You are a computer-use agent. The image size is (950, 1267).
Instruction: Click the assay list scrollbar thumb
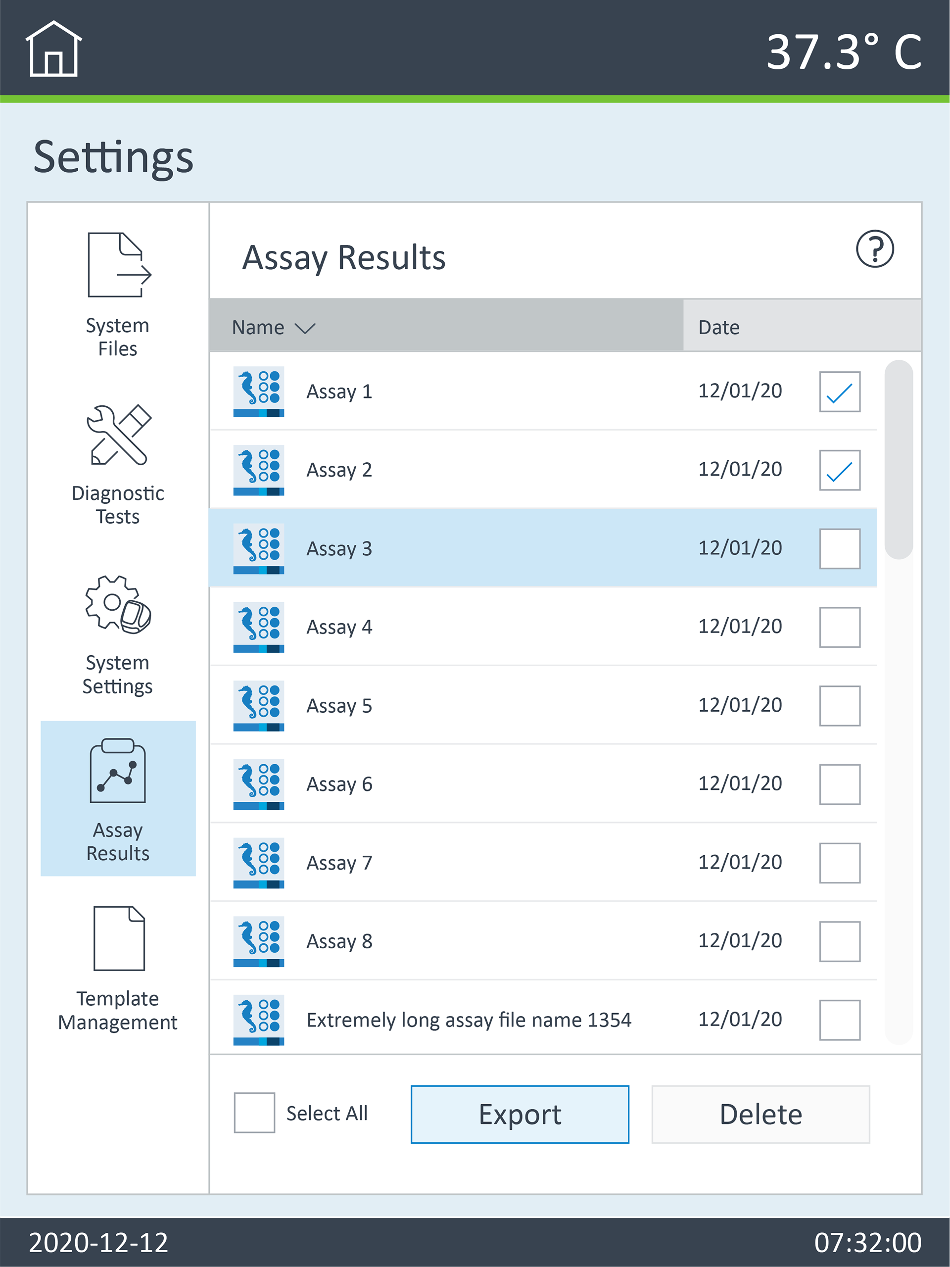pyautogui.click(x=899, y=459)
